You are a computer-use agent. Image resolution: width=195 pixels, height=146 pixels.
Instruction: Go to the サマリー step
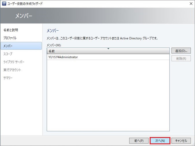point(8,78)
